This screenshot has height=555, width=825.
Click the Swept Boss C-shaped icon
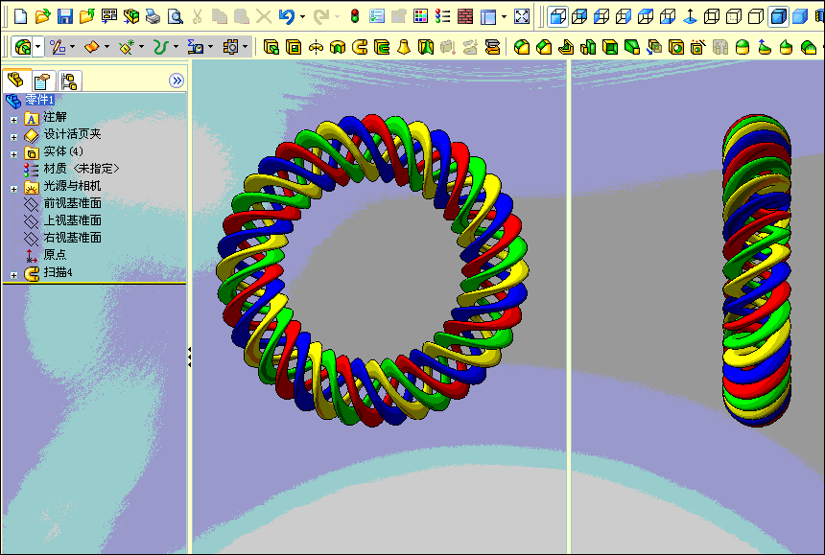point(360,47)
